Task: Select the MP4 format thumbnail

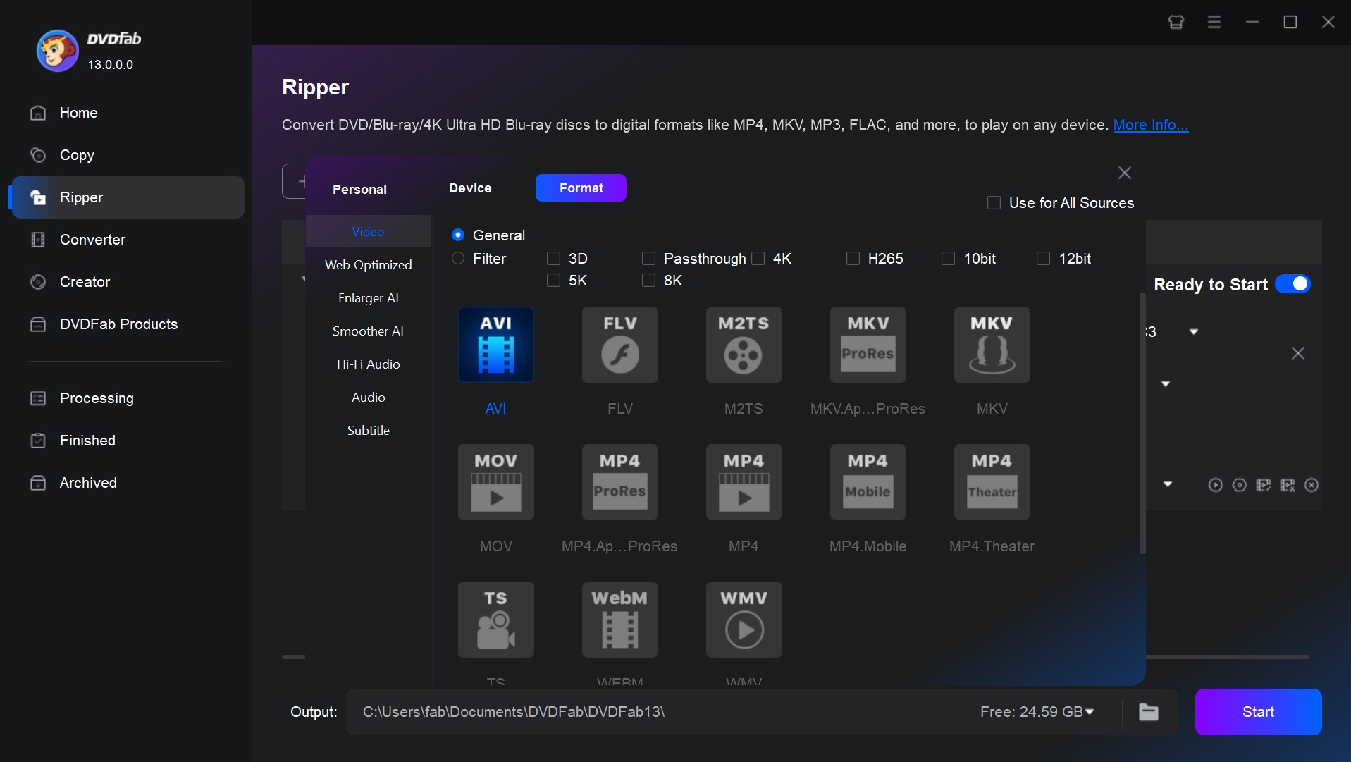Action: tap(744, 482)
